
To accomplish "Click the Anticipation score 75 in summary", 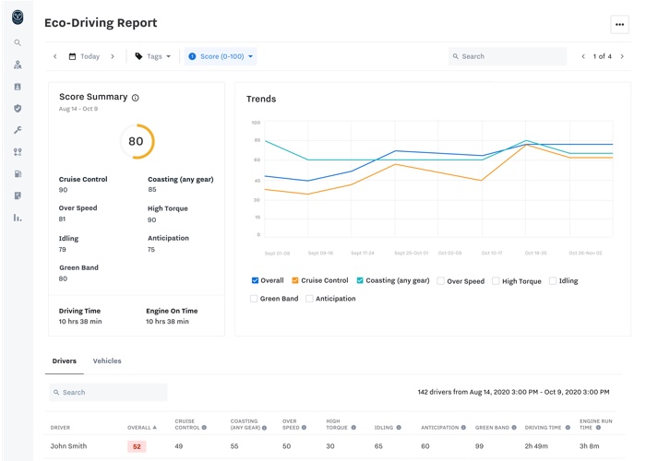I will 151,250.
